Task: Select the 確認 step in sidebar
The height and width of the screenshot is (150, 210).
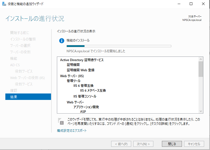Action: (x=14, y=91)
